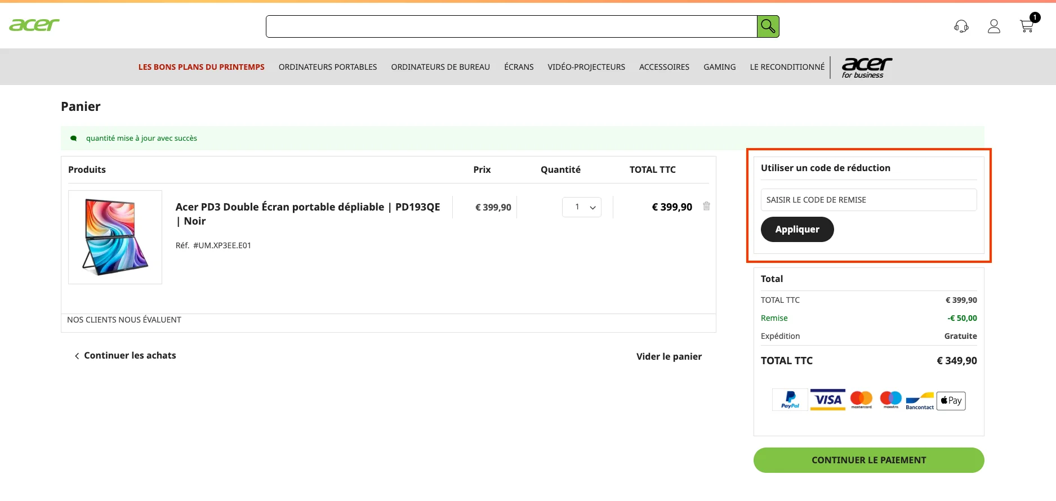Open Le Reconditionné menu
The height and width of the screenshot is (501, 1056).
pyautogui.click(x=787, y=67)
